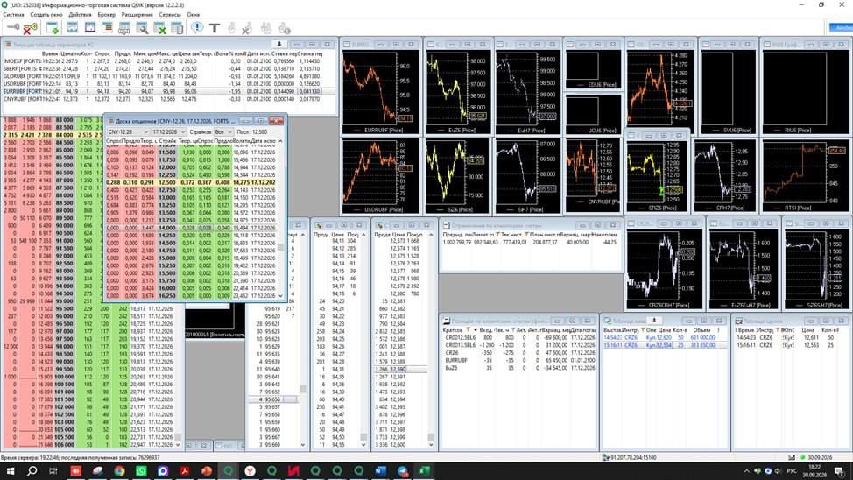Viewport: 853px width, 480px height.
Task: Click the greyed hand with X icon
Action: 246,28
